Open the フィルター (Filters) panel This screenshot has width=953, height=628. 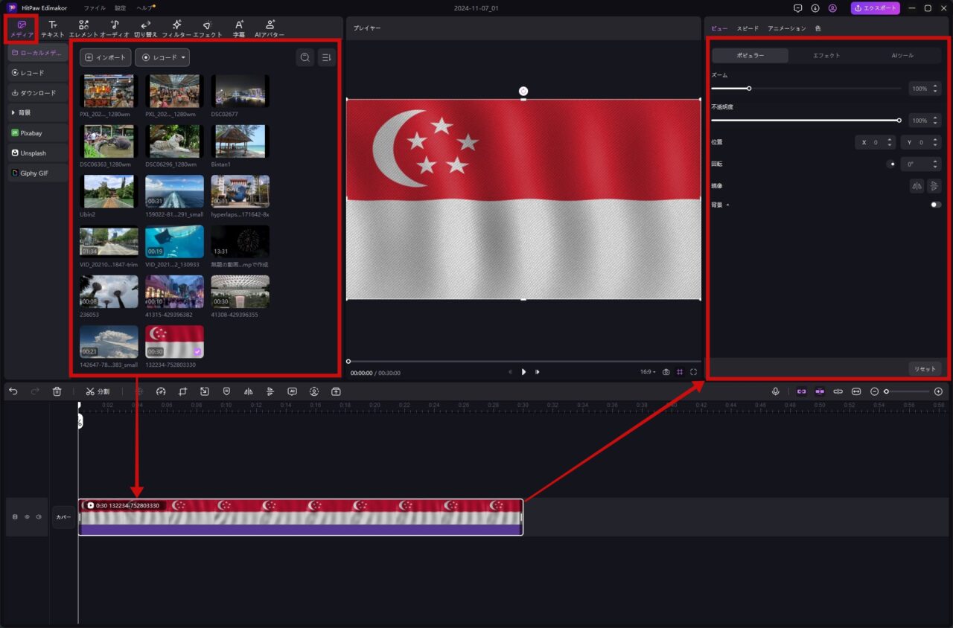coord(176,29)
